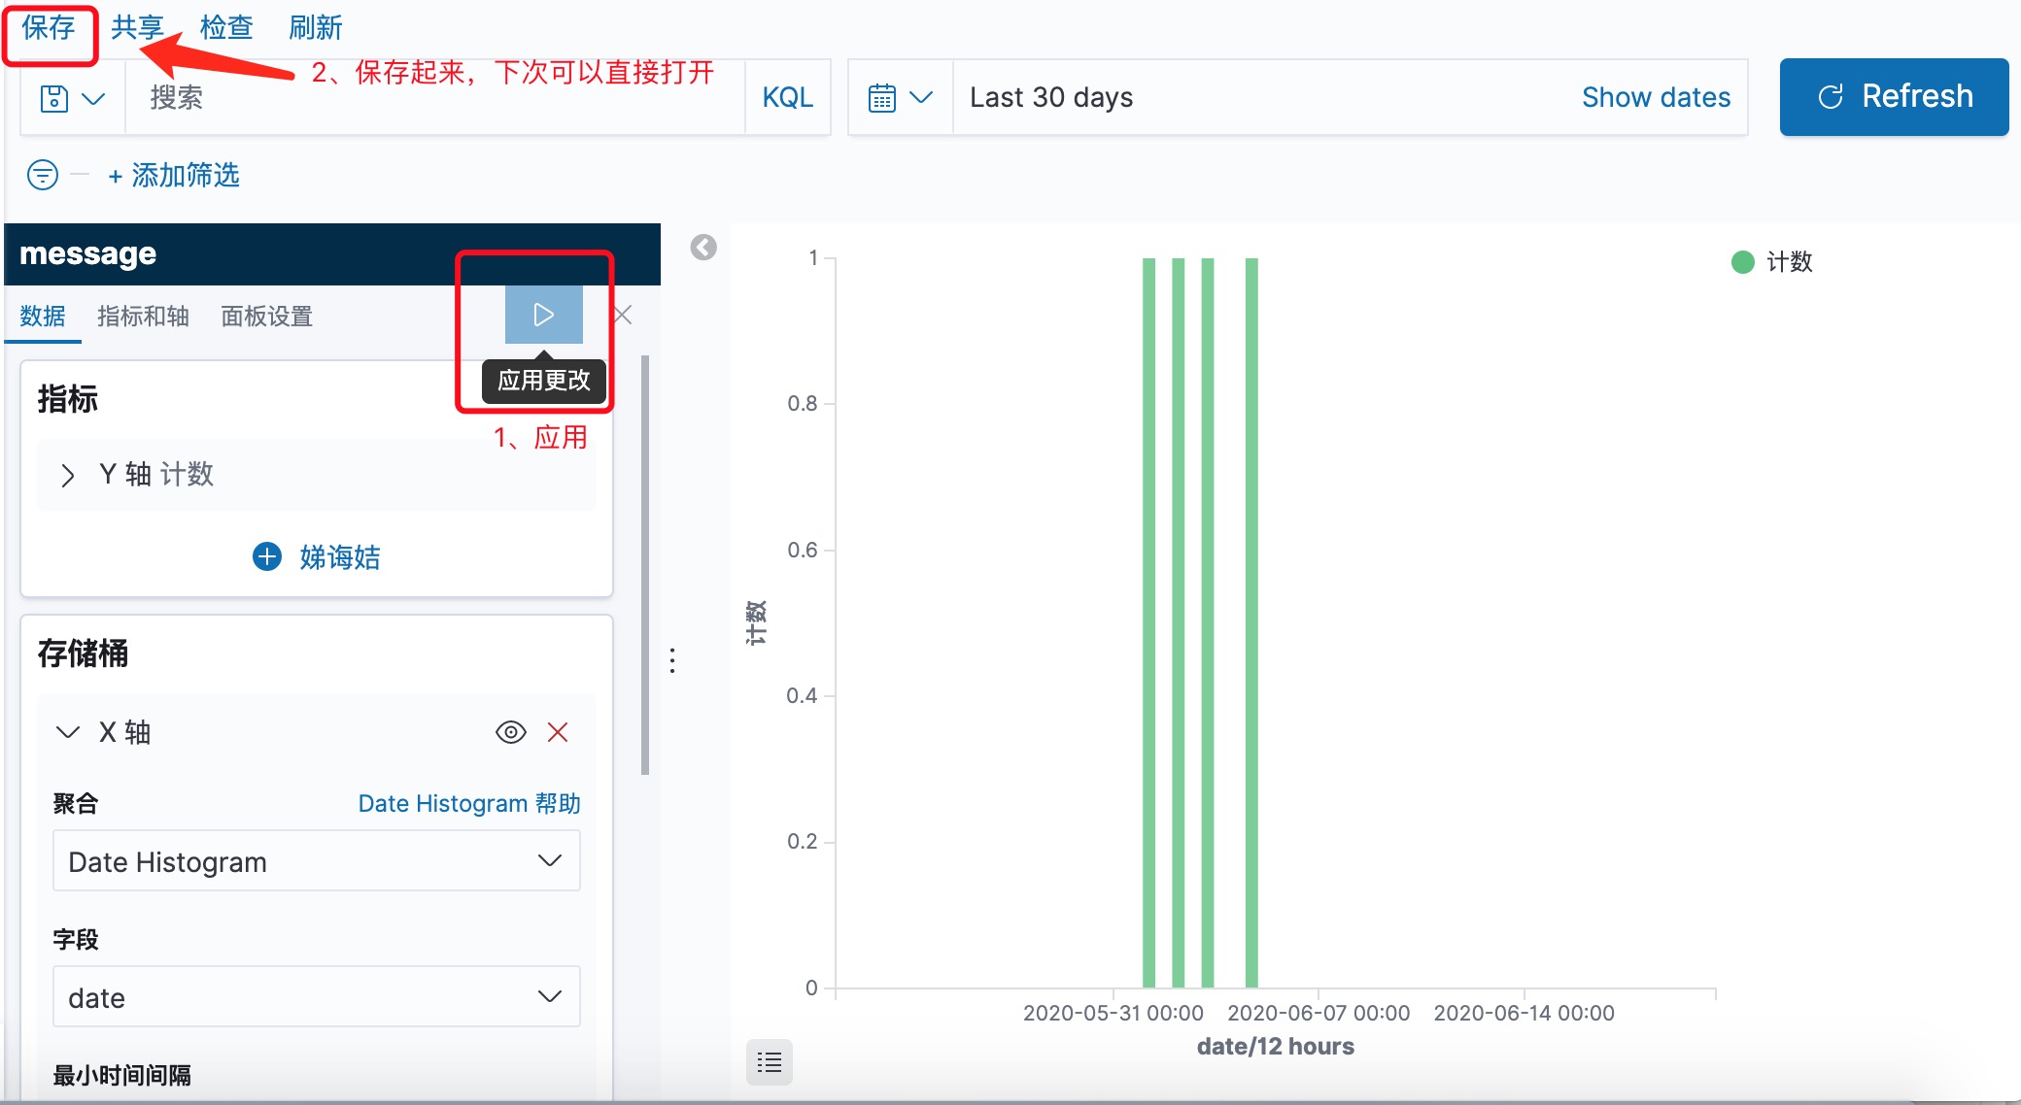Toggle the KQL query language switch

pyautogui.click(x=787, y=97)
